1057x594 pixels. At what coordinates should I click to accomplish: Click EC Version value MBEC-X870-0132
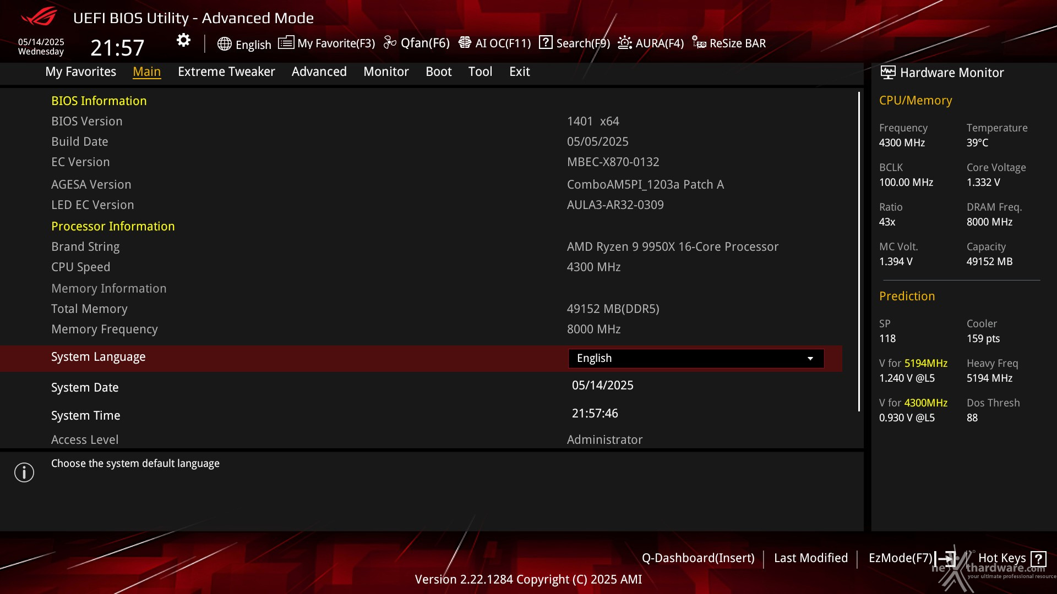(x=613, y=162)
